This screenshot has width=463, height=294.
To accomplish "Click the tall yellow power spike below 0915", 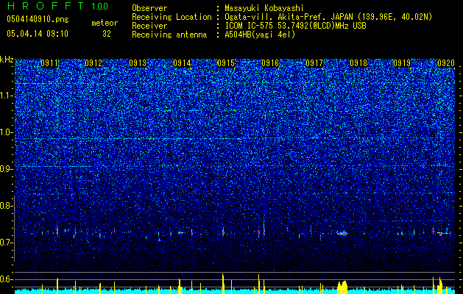I will (x=223, y=284).
